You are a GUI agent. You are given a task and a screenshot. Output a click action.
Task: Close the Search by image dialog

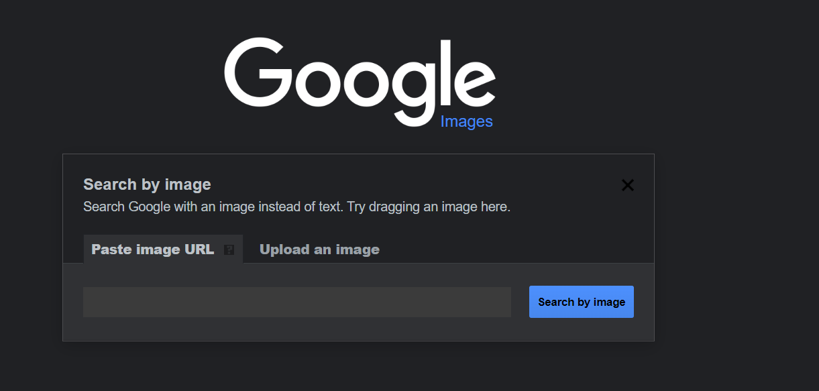point(627,185)
